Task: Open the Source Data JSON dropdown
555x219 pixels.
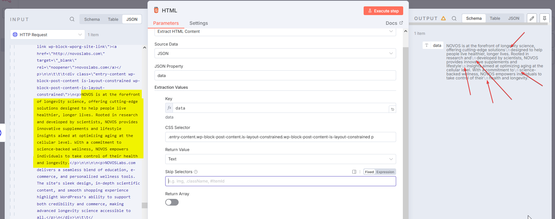Action: [275, 53]
